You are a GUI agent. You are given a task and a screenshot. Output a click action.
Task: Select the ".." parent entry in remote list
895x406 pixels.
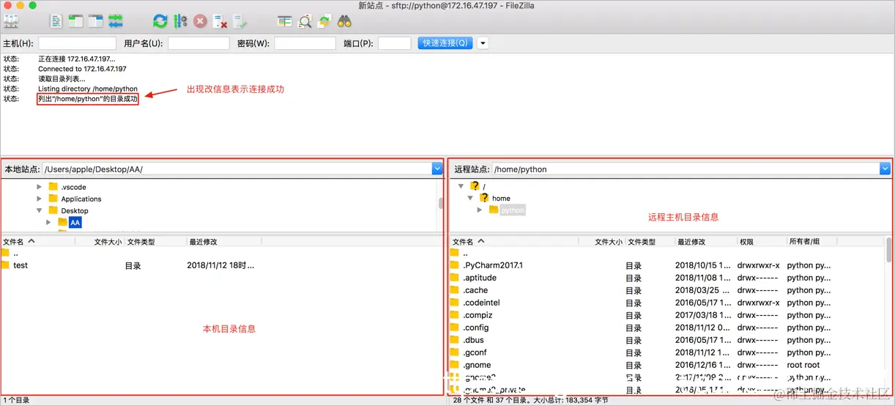tap(466, 253)
